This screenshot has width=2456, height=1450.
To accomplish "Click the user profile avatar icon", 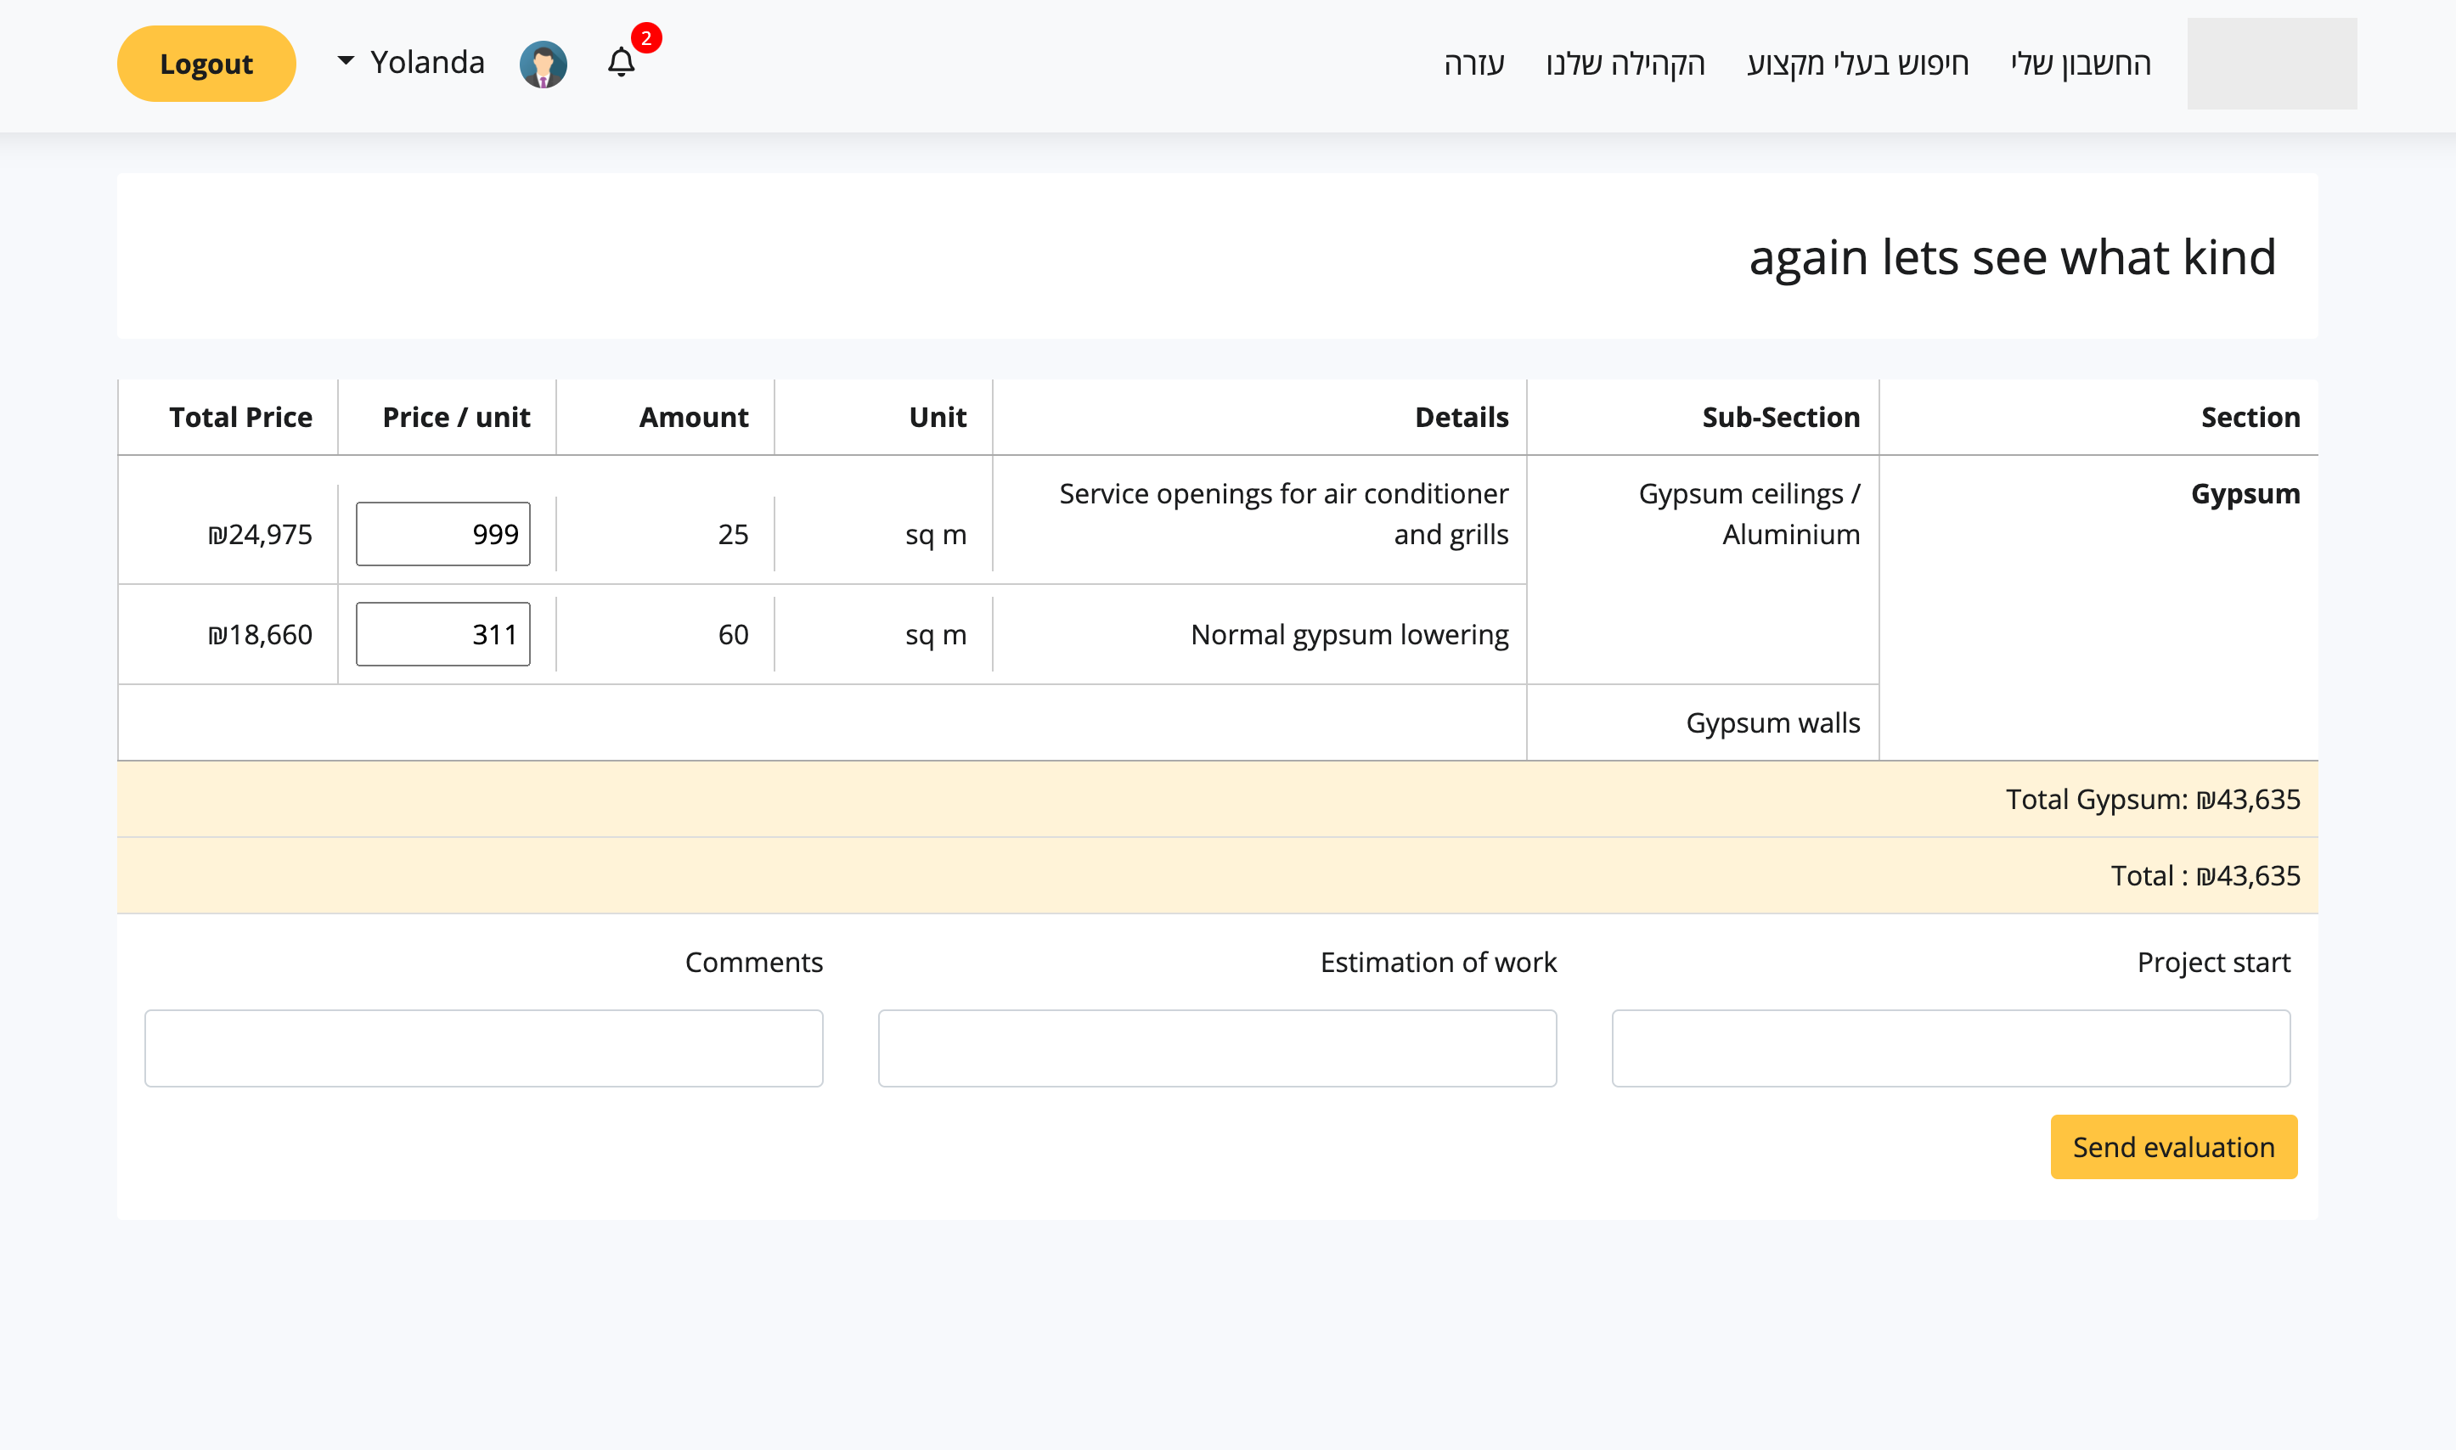I will pyautogui.click(x=544, y=62).
